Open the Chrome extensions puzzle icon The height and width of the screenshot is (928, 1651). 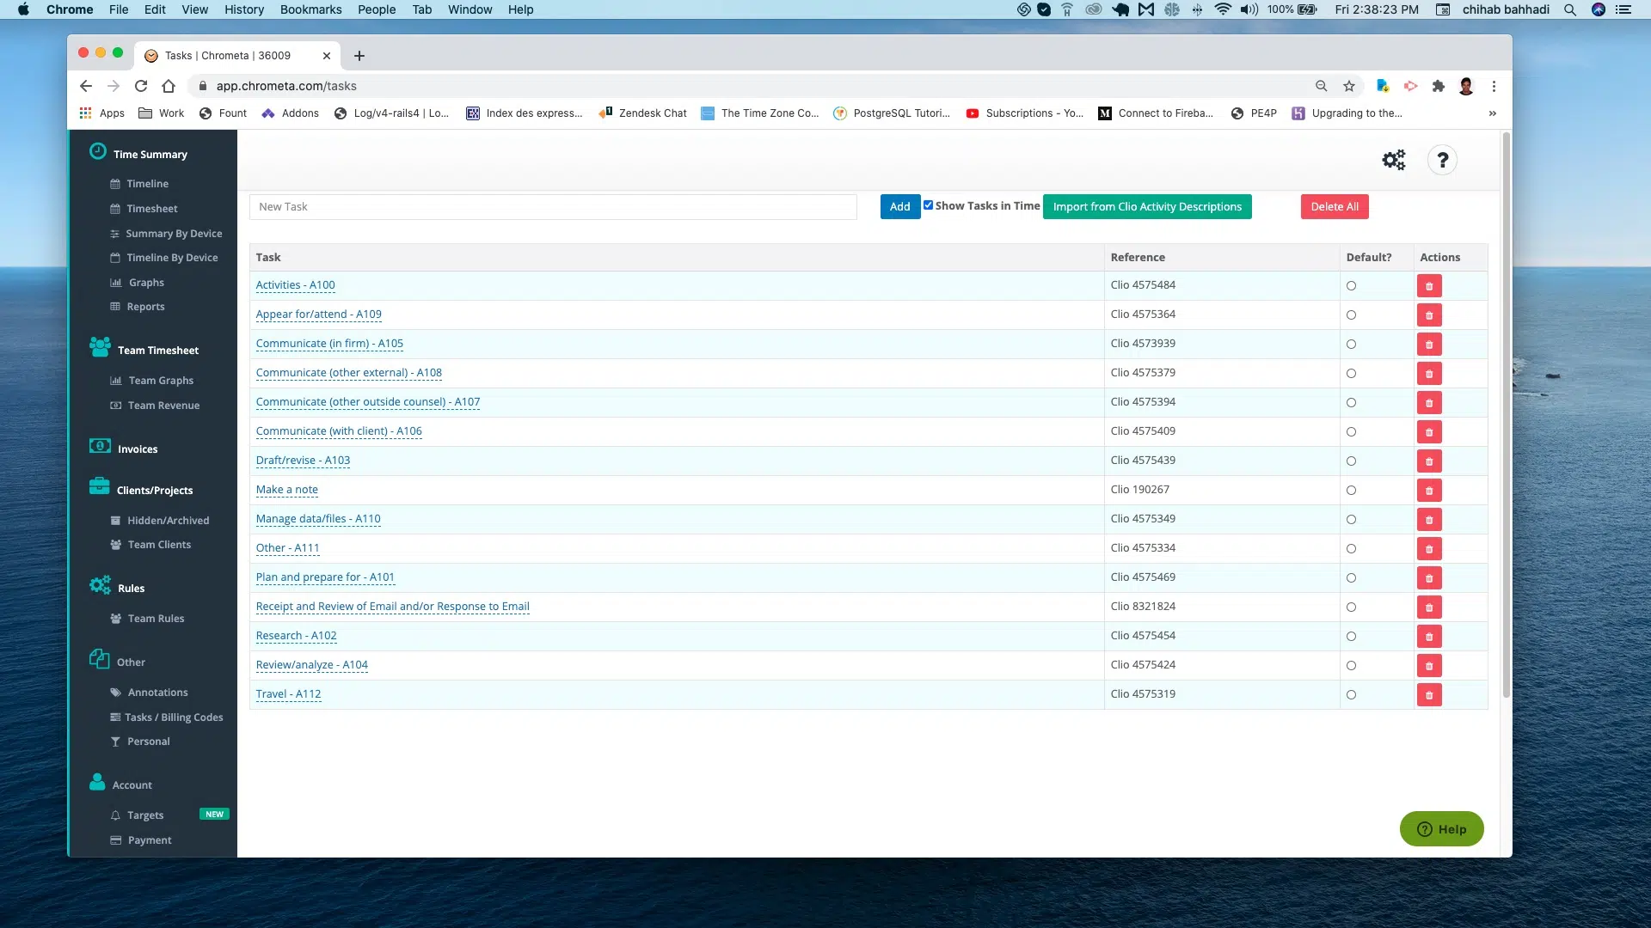point(1438,86)
